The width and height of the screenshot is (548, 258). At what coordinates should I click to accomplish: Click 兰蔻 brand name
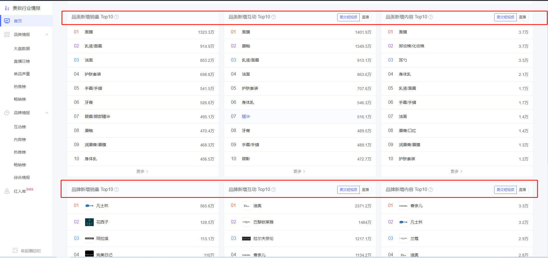click(414, 238)
